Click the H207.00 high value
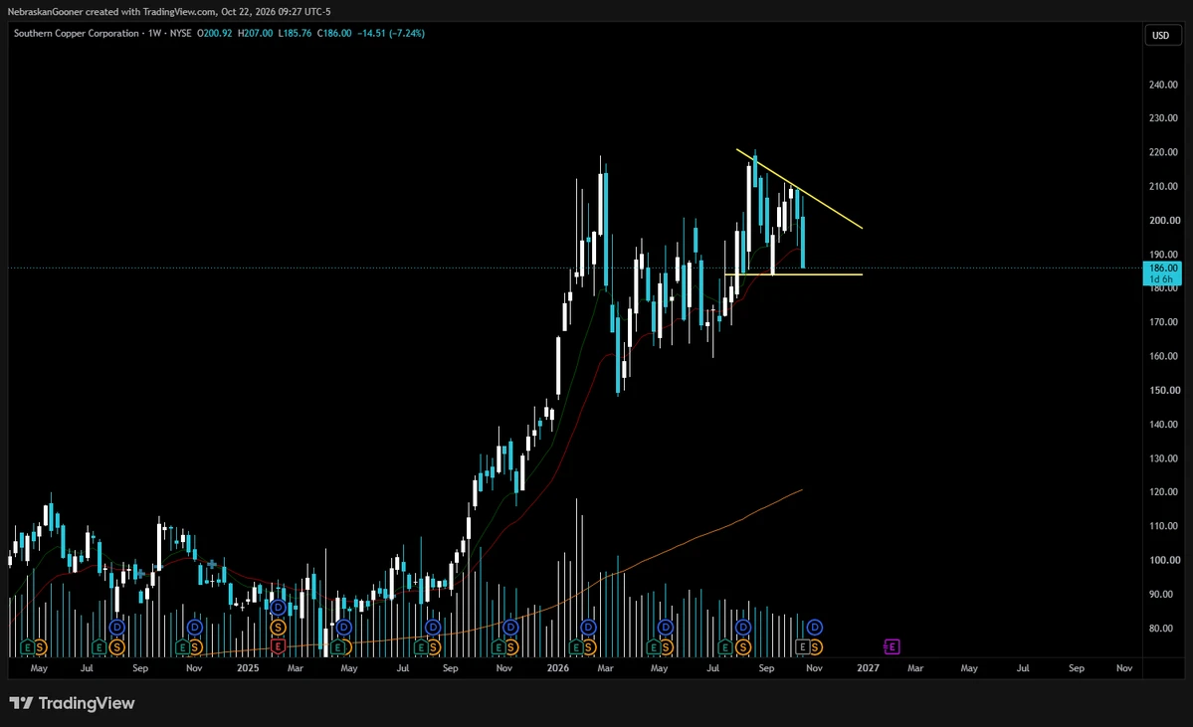 pos(255,34)
